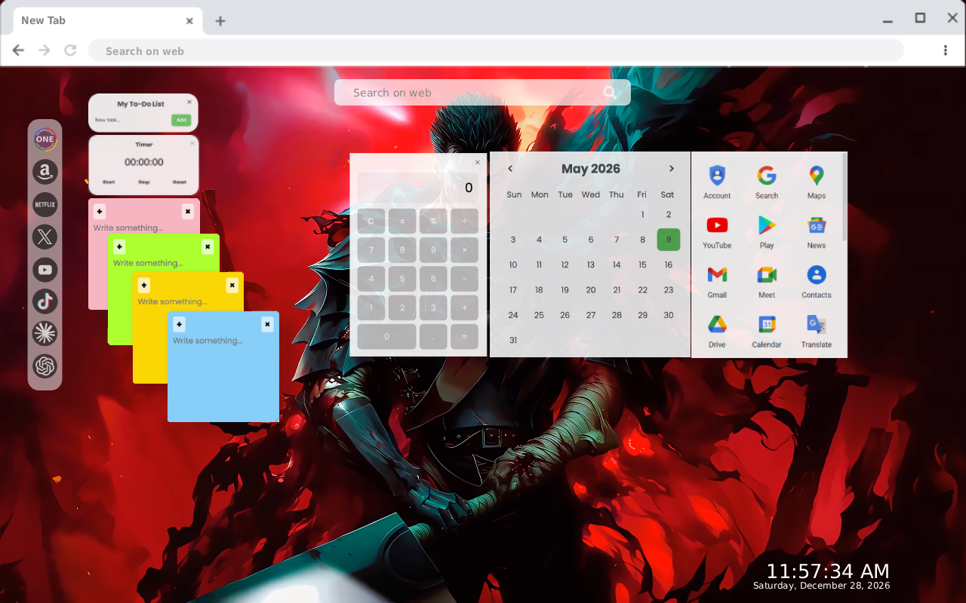The height and width of the screenshot is (603, 966).
Task: Open Google Drive from the apps panel
Action: 717,332
